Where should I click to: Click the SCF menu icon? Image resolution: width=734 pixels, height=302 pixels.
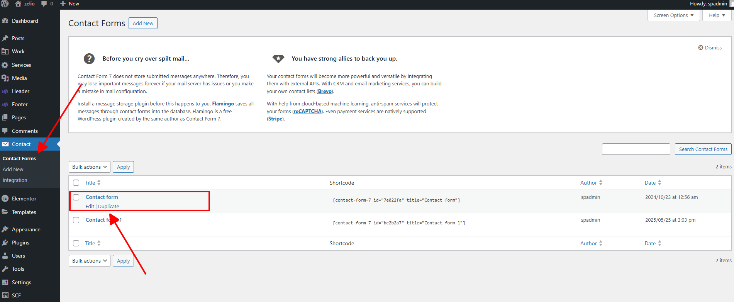5,295
